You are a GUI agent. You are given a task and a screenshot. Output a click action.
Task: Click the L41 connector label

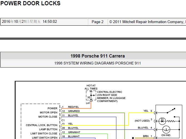click(x=88, y=103)
